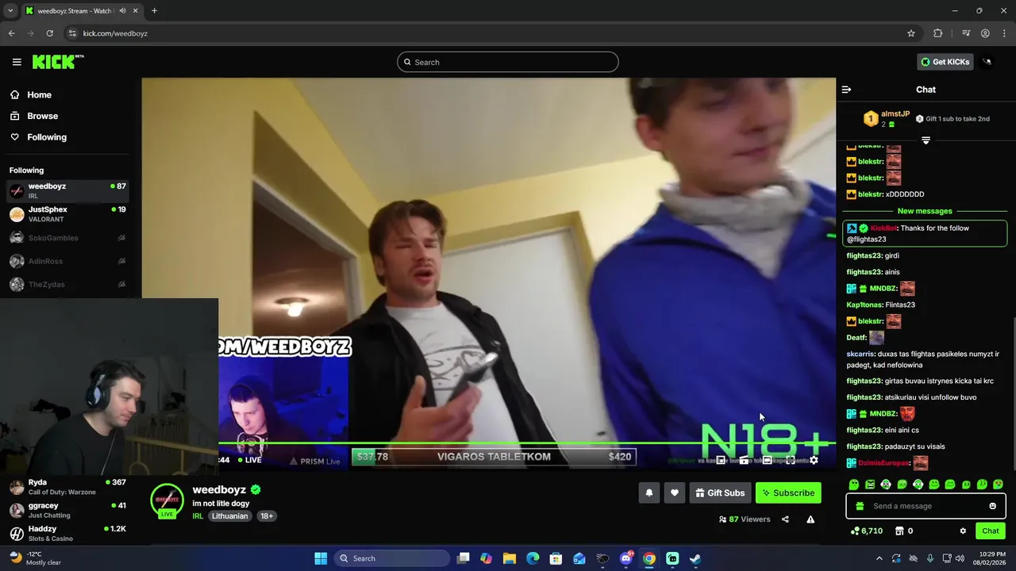Collapse the chat panel arrow icon

click(x=846, y=90)
